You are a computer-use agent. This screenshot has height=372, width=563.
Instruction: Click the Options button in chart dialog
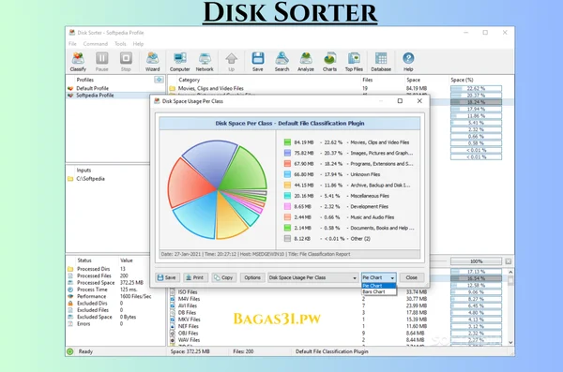[252, 277]
